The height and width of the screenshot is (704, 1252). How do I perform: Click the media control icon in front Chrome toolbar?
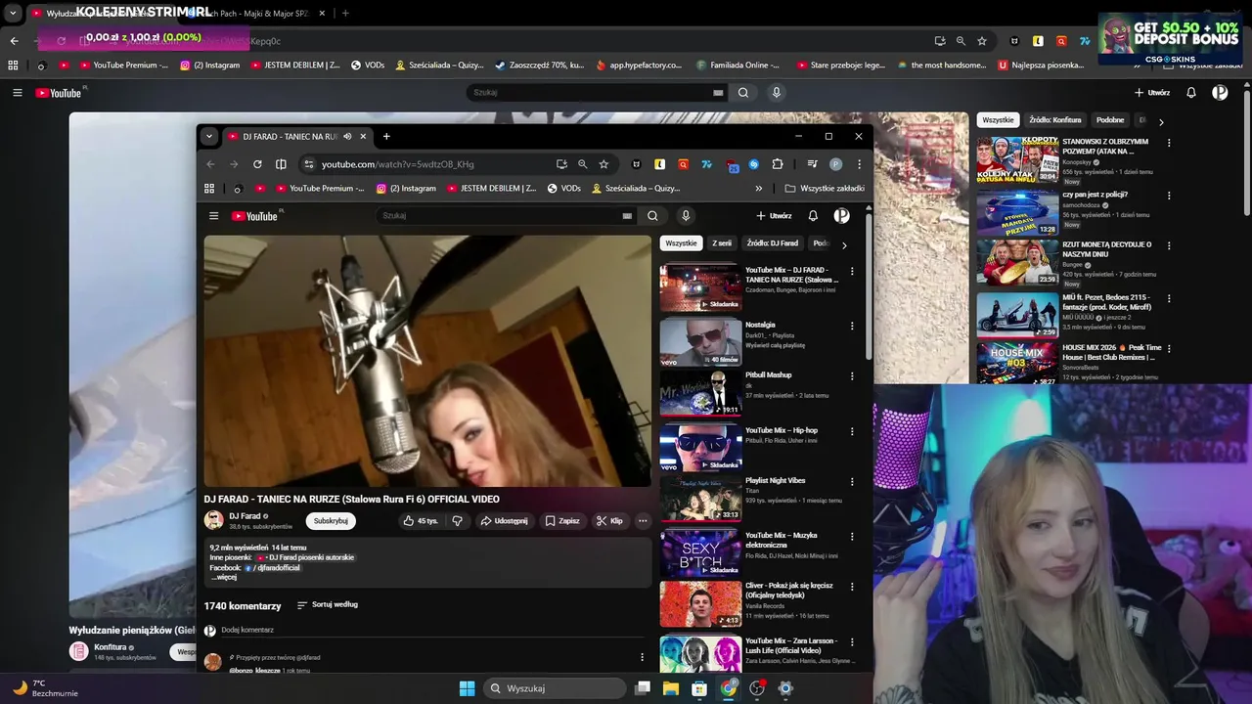click(x=812, y=164)
